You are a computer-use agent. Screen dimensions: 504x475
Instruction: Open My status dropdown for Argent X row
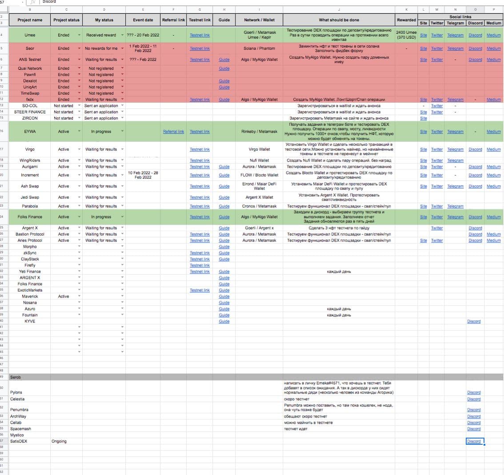tap(122, 228)
